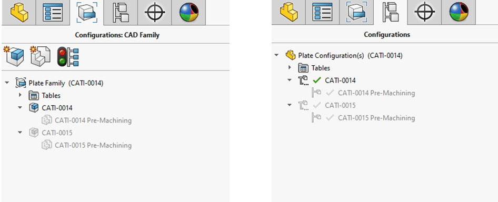Select Plate Family (CATI-0014) root item
The image size is (498, 202).
tap(66, 83)
